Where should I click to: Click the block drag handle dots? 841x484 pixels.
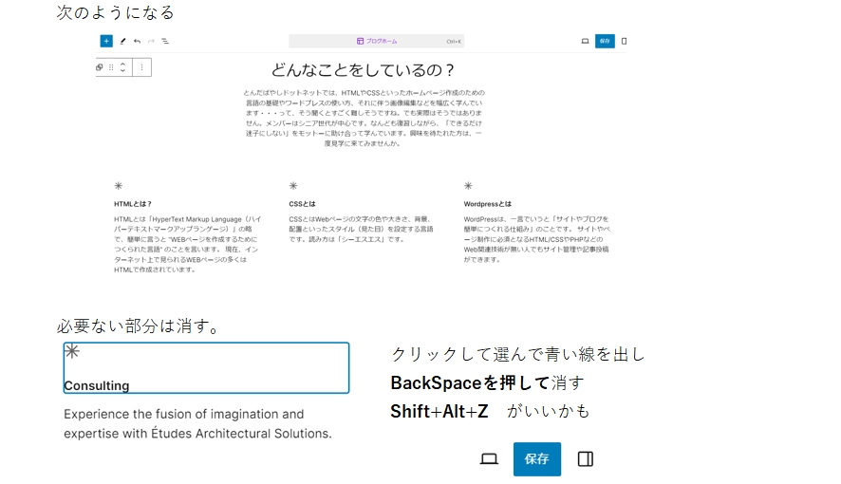point(111,67)
